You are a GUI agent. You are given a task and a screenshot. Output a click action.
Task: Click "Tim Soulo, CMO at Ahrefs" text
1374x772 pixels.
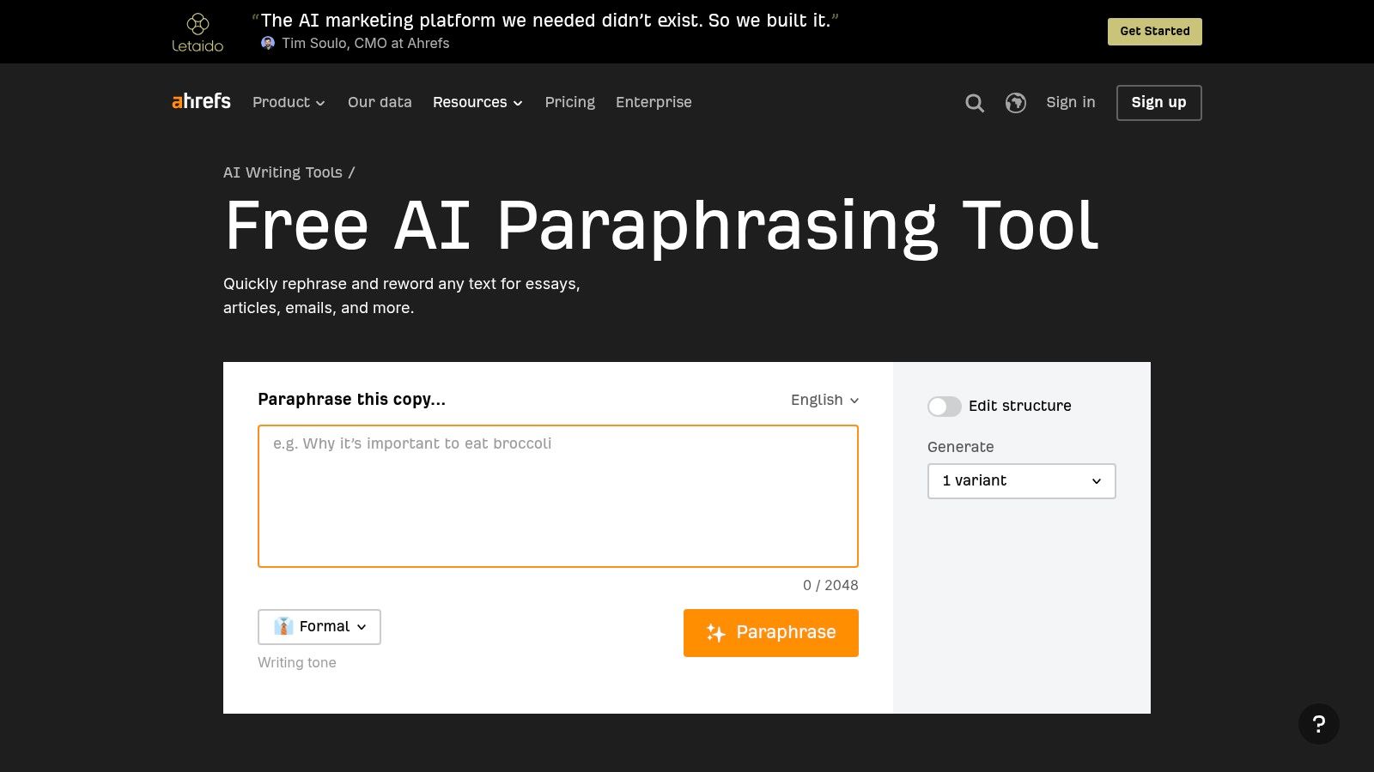coord(366,43)
